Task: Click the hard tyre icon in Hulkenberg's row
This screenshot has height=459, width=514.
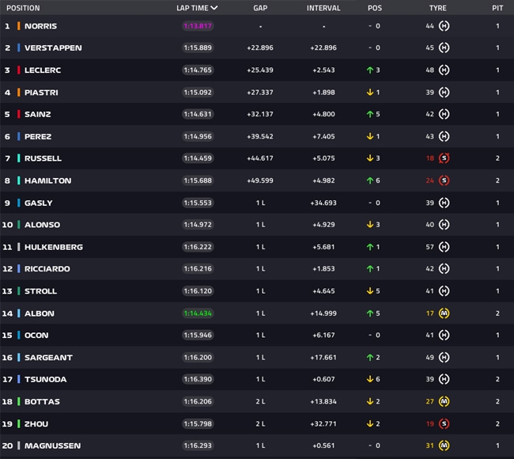Action: (x=444, y=247)
